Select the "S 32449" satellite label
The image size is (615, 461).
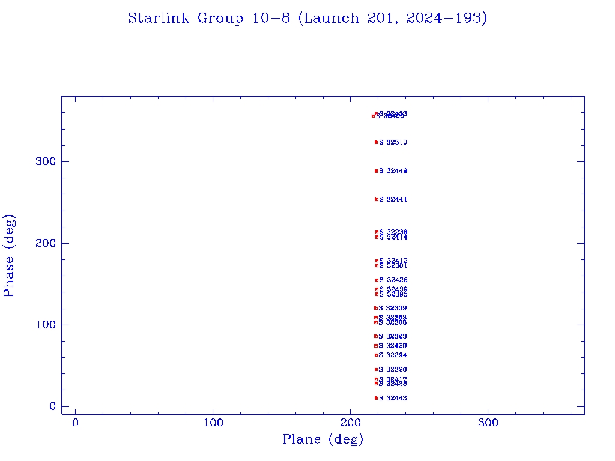click(x=393, y=171)
